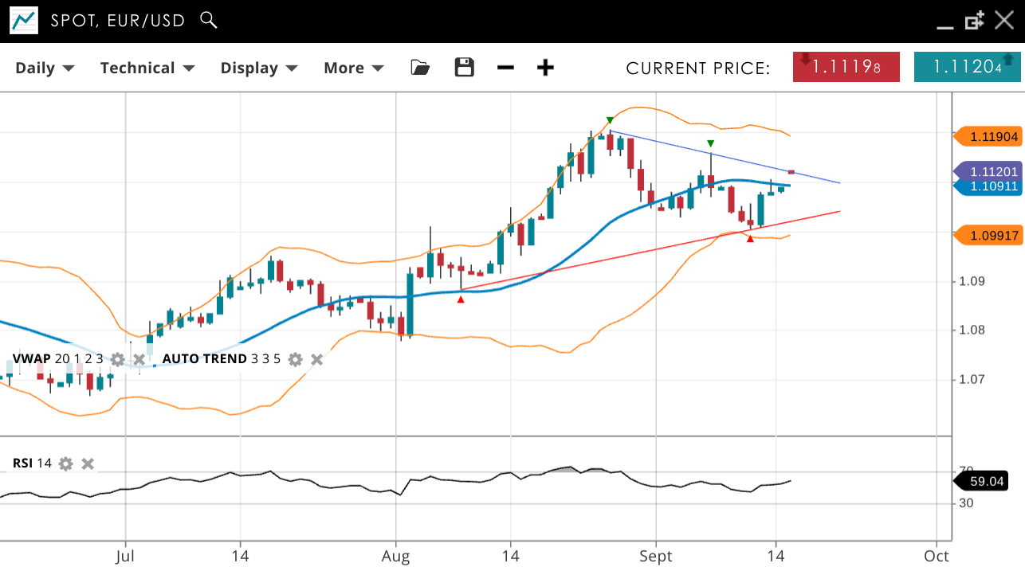Open the Technical indicators dropdown
The image size is (1025, 571).
147,68
